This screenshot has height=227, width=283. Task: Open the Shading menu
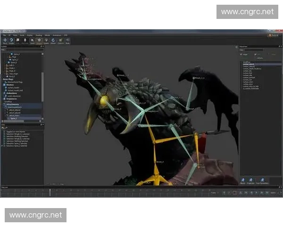coord(39,35)
